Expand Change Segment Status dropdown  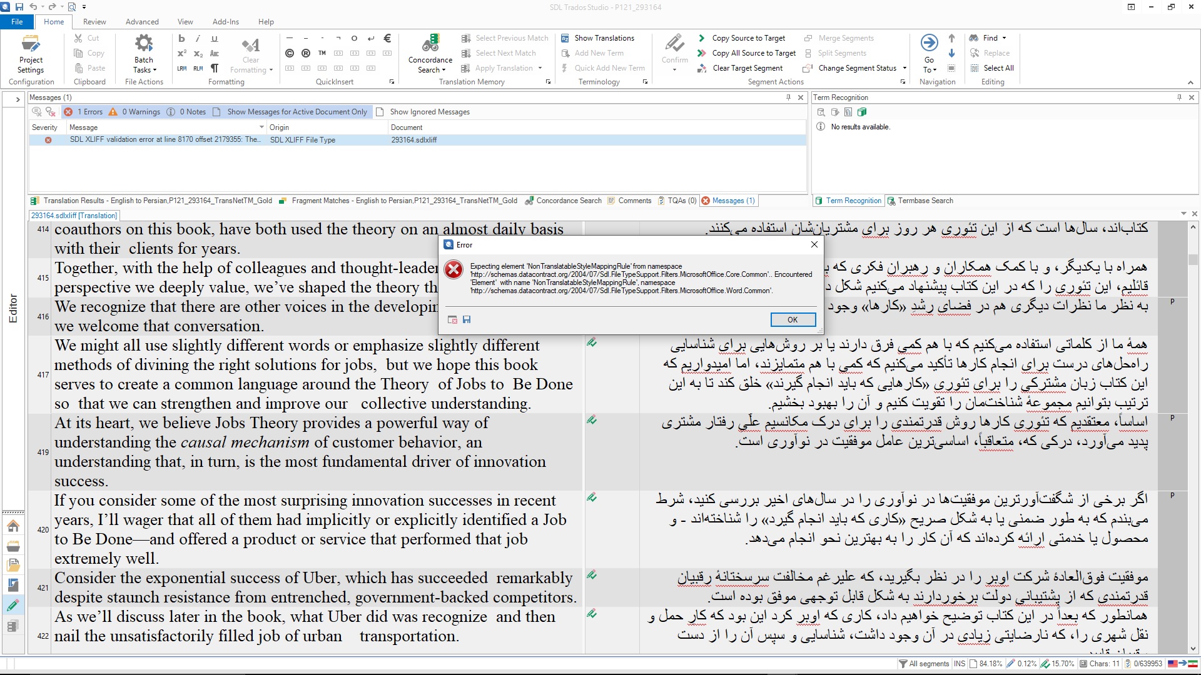905,68
